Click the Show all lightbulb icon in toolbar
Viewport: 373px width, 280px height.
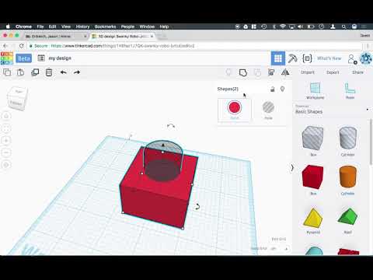(x=228, y=72)
